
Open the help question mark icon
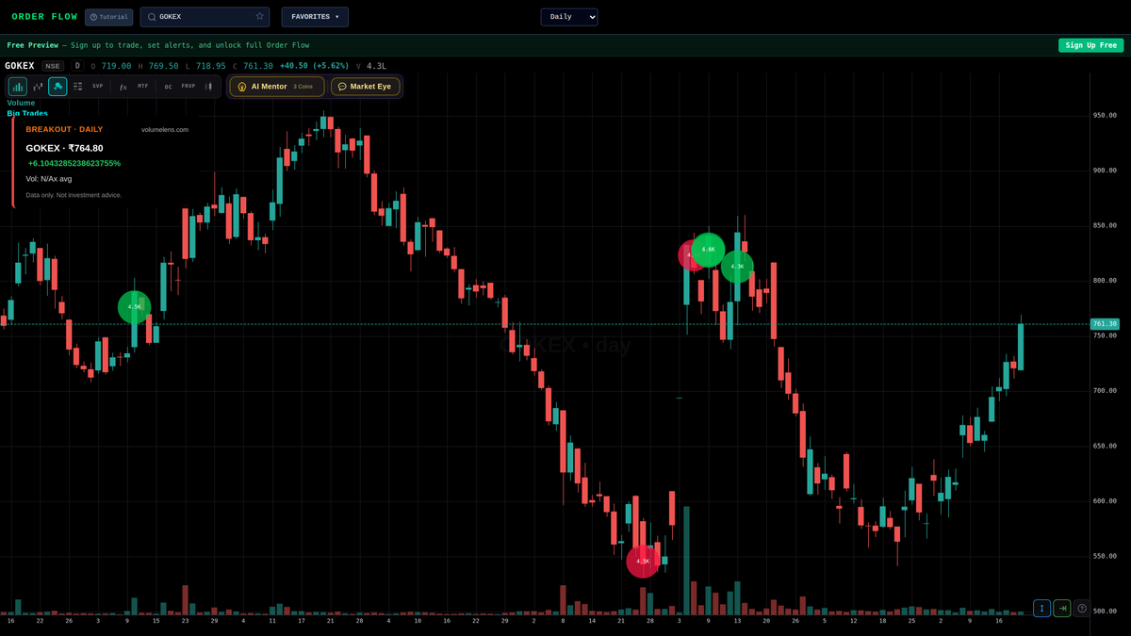pos(1082,609)
